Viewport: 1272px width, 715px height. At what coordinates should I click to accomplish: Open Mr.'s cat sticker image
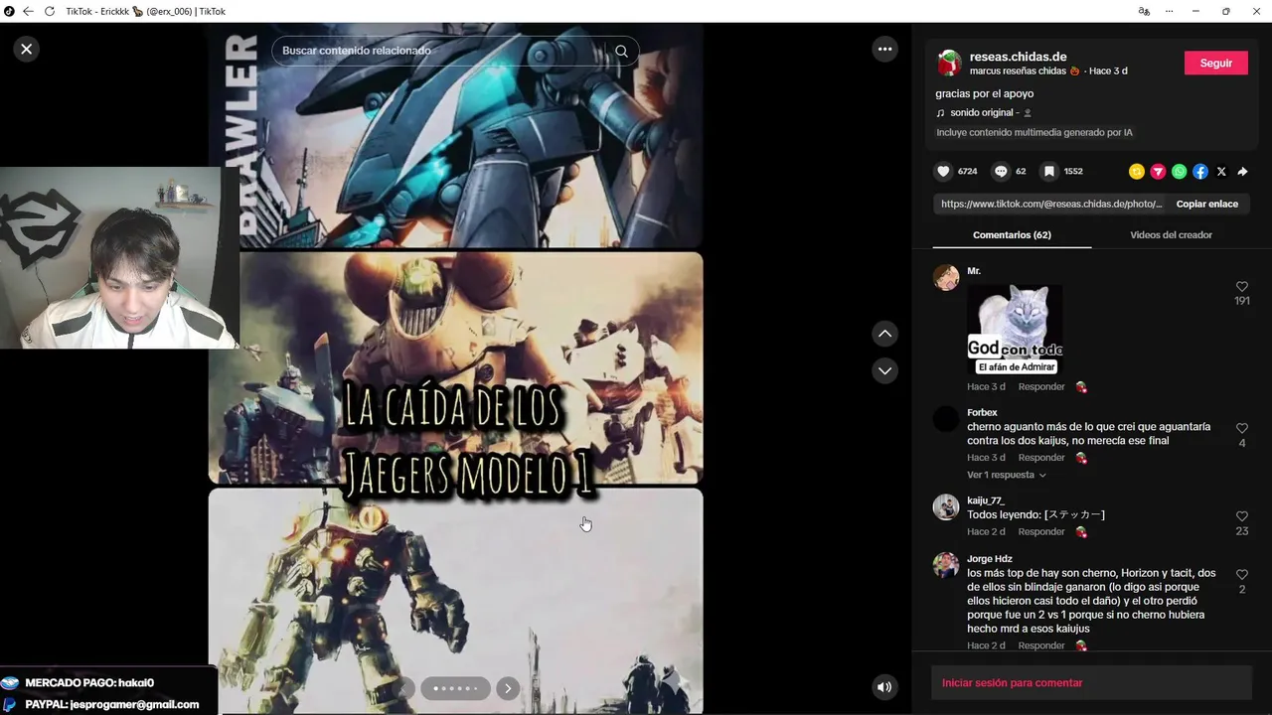pos(1015,329)
